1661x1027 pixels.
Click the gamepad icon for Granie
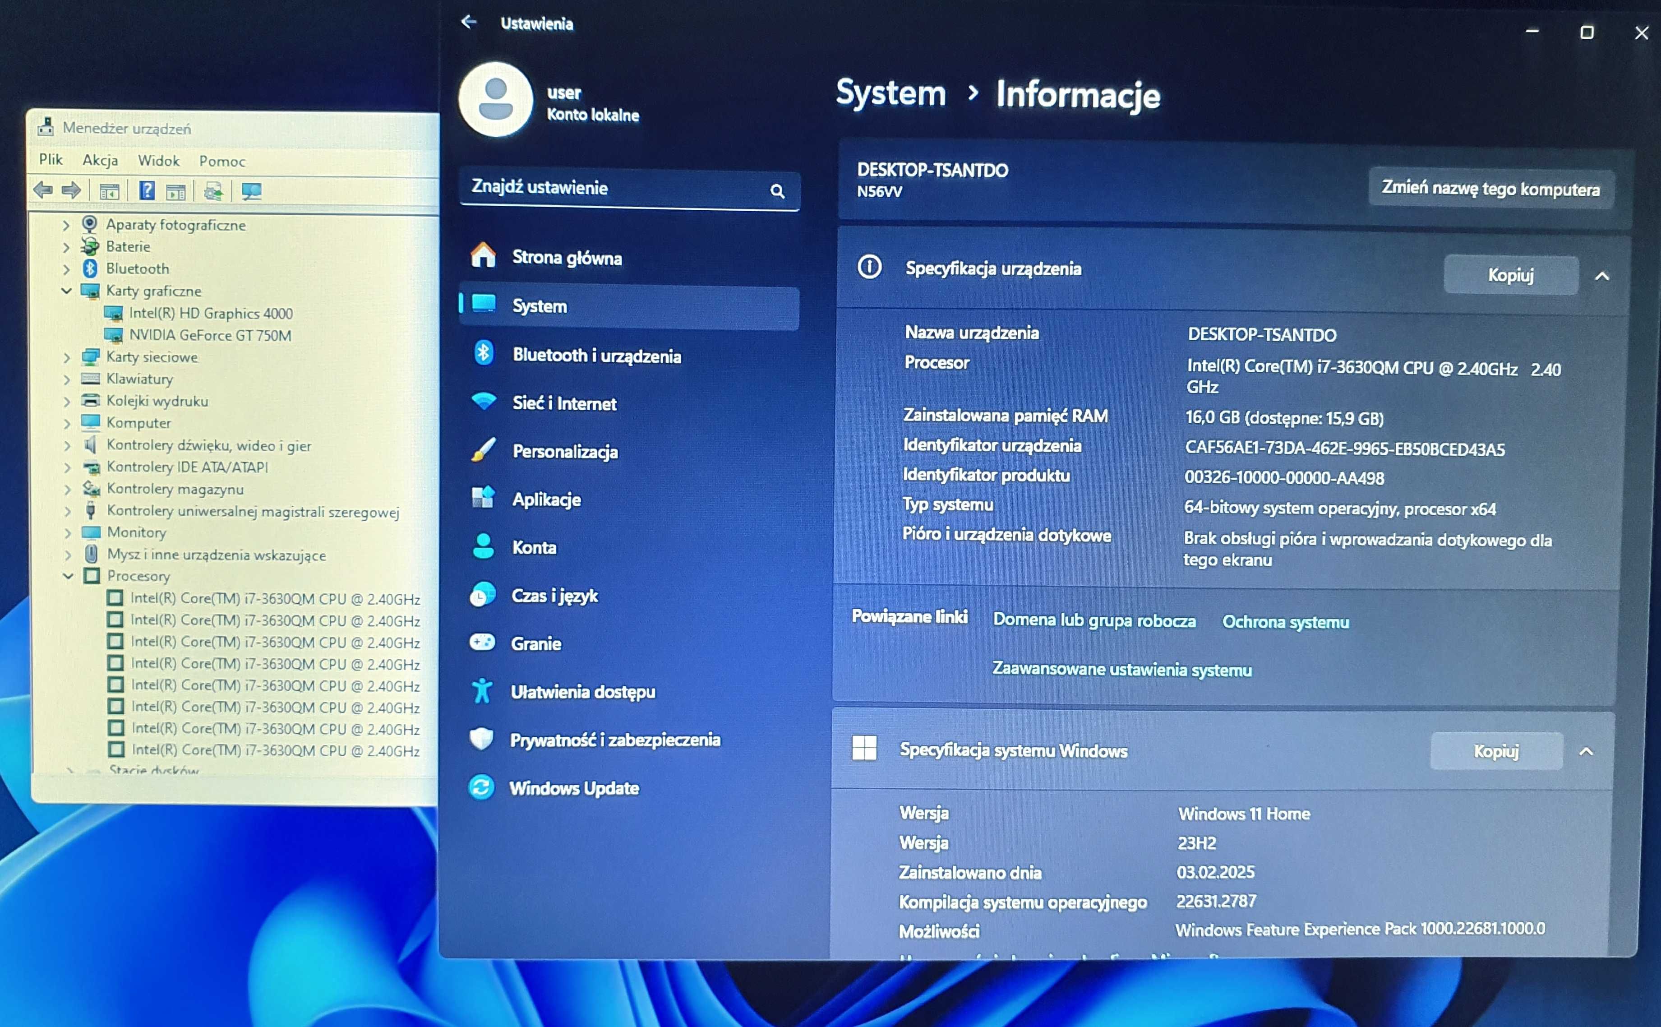(483, 642)
